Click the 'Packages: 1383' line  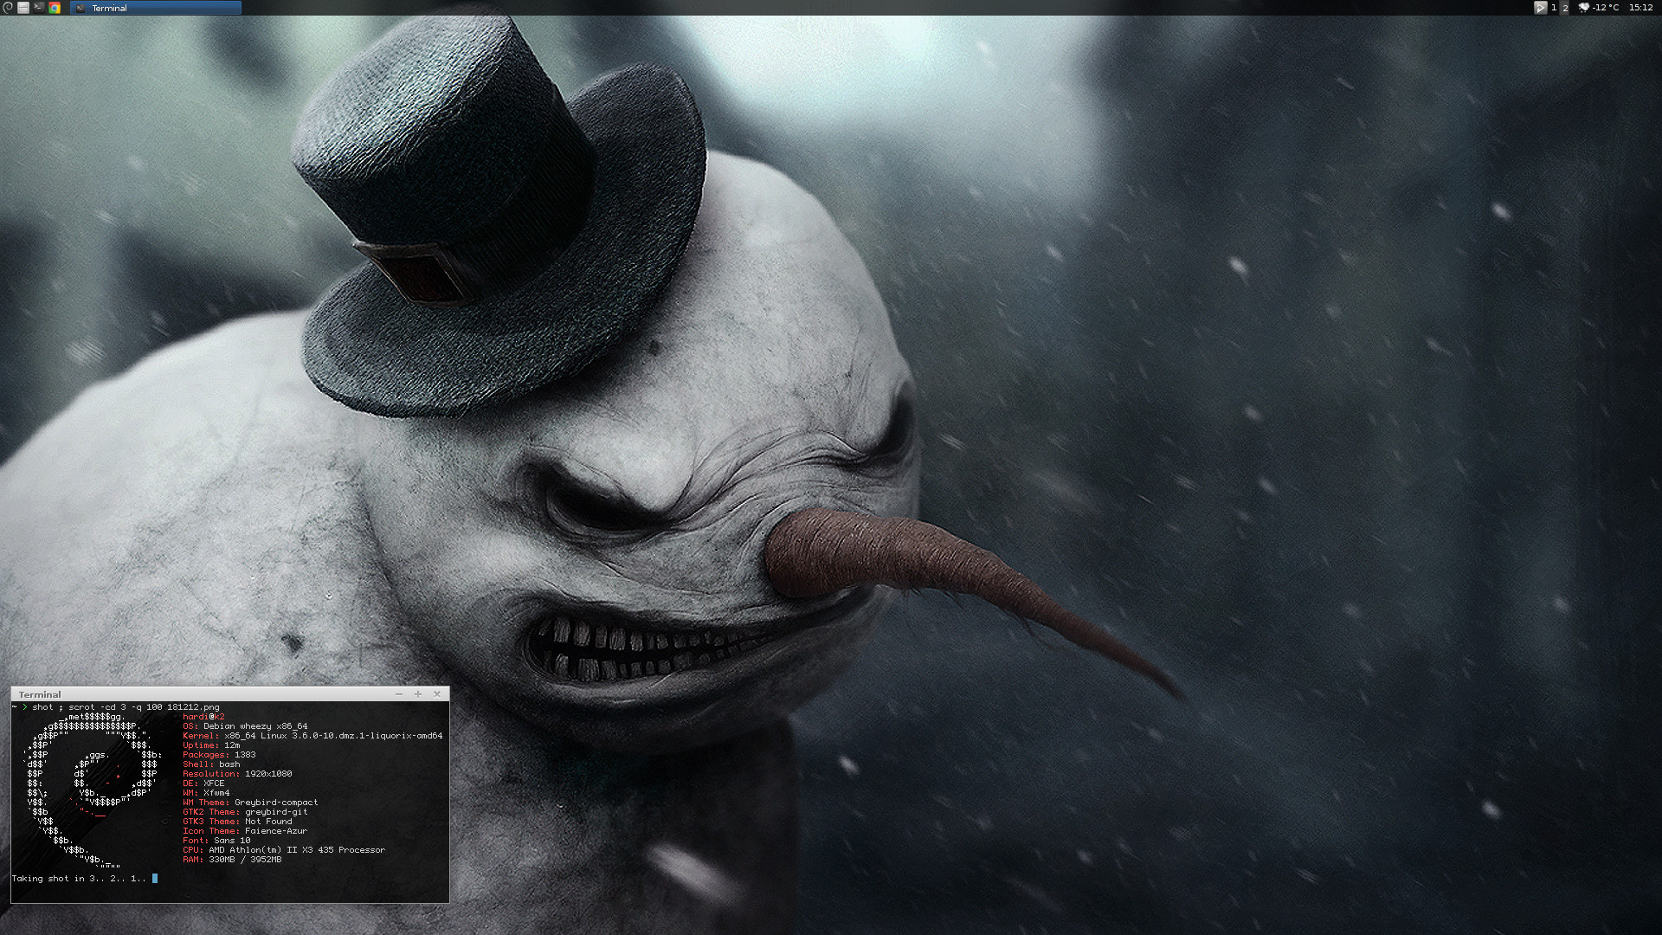(x=219, y=755)
